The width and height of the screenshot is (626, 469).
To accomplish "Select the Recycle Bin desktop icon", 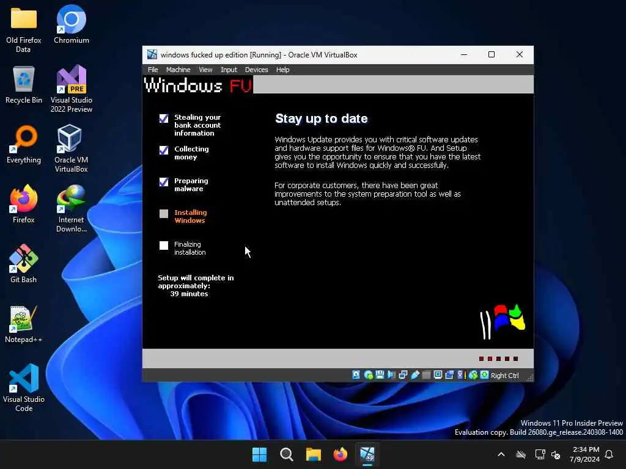I will (24, 85).
